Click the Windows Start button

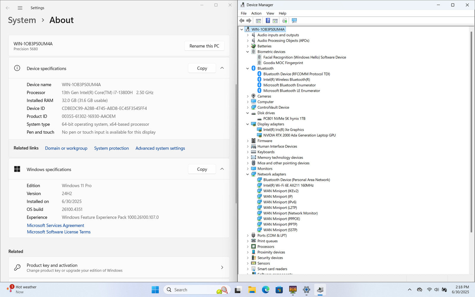(x=155, y=290)
